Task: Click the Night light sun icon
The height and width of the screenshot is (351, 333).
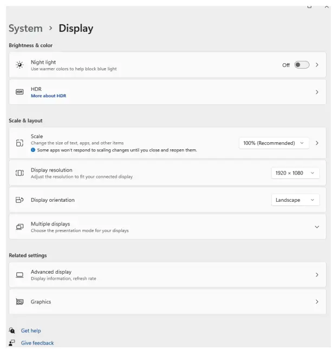Action: click(x=19, y=65)
